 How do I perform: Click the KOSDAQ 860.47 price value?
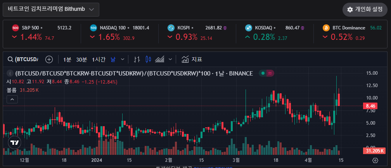click(292, 28)
